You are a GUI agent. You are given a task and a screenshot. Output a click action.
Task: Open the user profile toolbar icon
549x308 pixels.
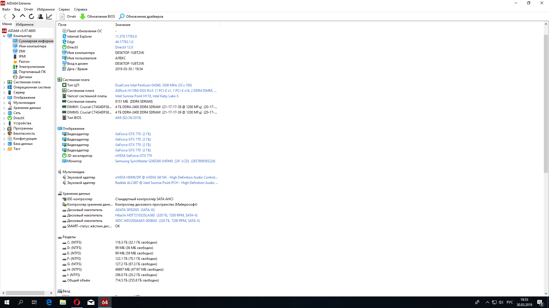40,17
